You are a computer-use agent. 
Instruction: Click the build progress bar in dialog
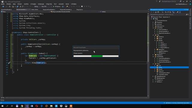[96, 56]
